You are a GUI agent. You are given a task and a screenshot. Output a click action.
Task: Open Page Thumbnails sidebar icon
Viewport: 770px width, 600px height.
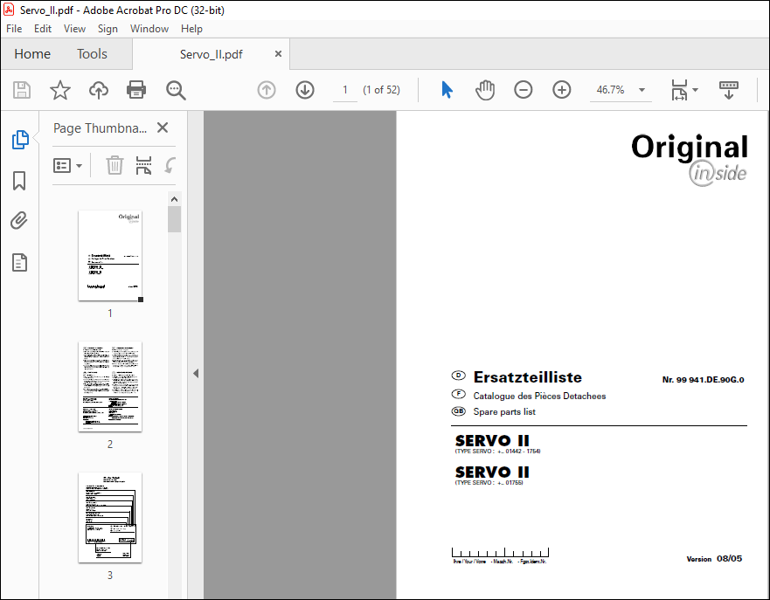pos(20,140)
